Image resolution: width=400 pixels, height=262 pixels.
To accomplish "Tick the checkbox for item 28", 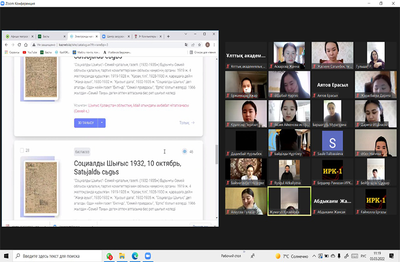I will 21,151.
